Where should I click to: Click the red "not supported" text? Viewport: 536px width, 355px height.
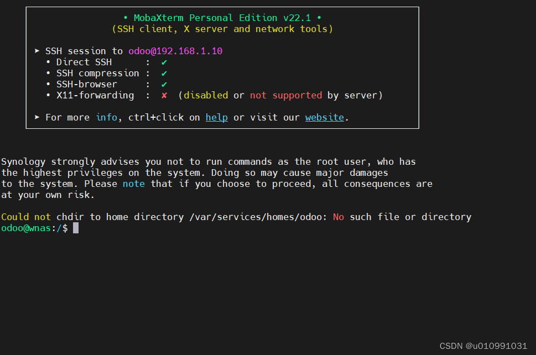285,95
